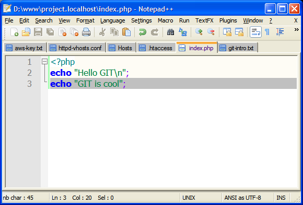Open the TextFX menu
This screenshot has width=303, height=205.
point(204,20)
